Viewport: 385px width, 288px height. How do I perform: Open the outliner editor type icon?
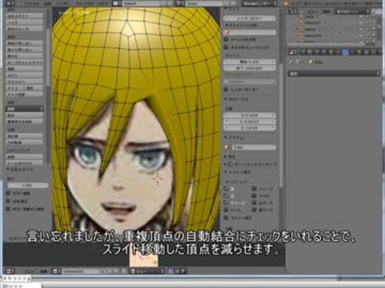(x=292, y=11)
